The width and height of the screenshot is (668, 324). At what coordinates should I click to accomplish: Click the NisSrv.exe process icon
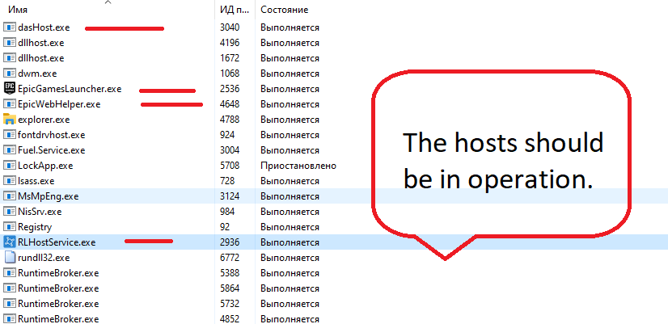pos(10,212)
